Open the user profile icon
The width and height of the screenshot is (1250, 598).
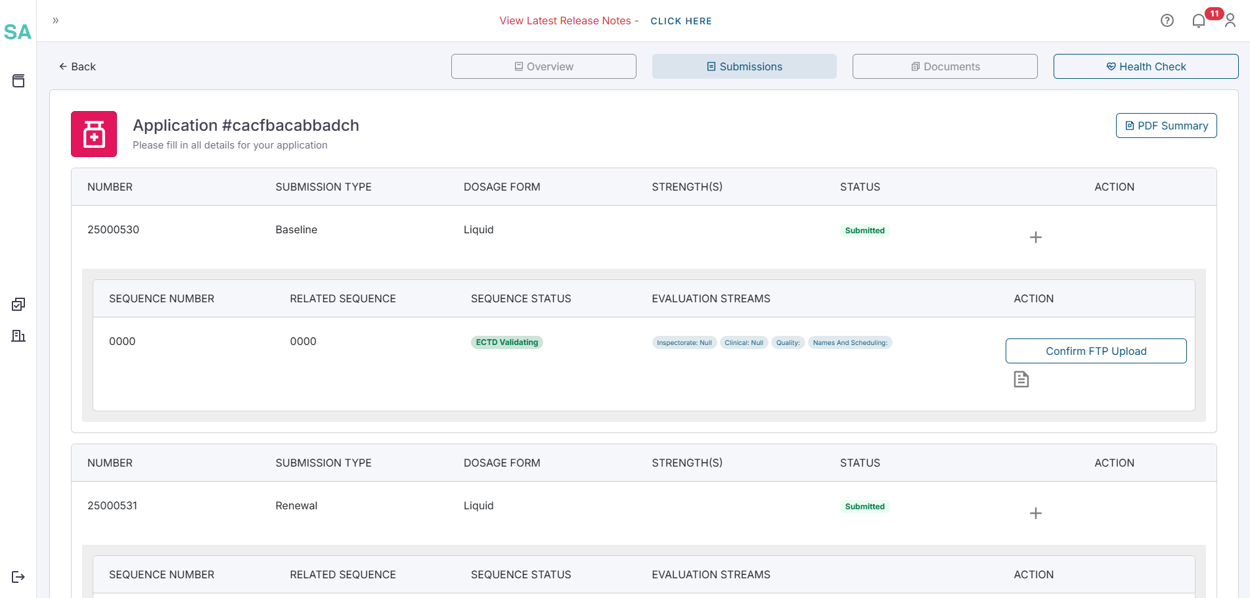click(1230, 21)
